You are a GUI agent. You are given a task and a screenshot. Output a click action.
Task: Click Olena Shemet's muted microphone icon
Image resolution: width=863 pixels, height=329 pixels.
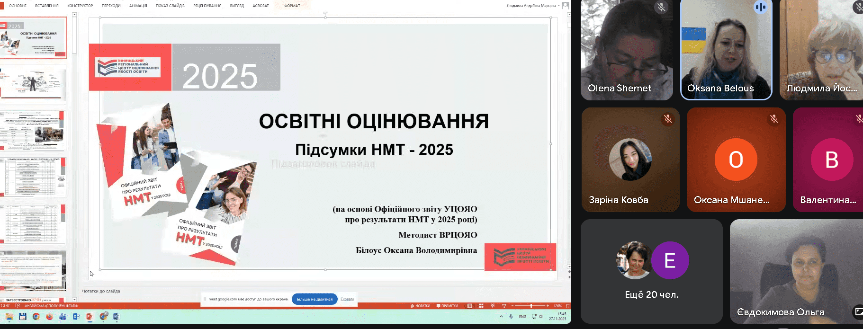pyautogui.click(x=661, y=7)
